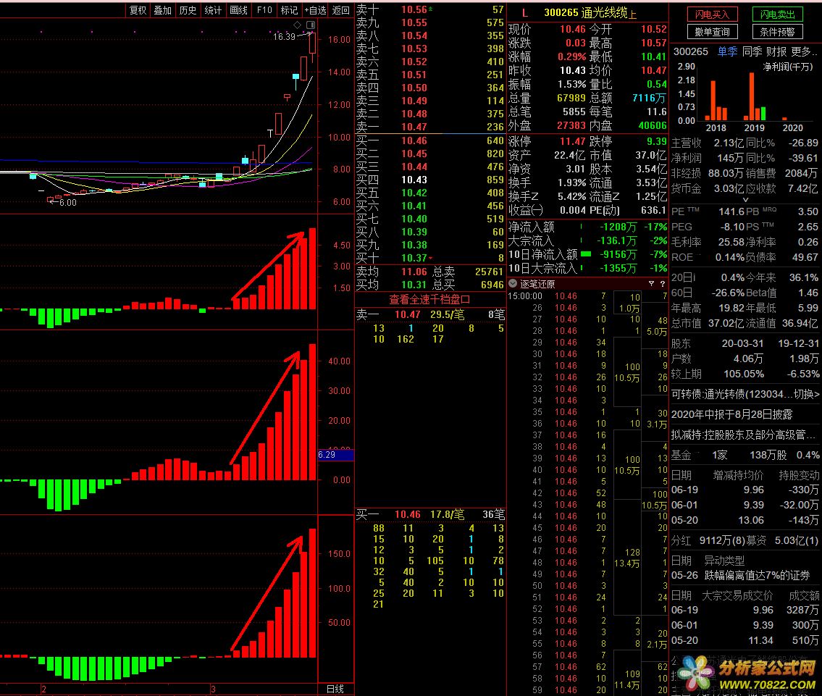Click the 05-26 跌幅偏离值达7%的证券 row

point(741,576)
